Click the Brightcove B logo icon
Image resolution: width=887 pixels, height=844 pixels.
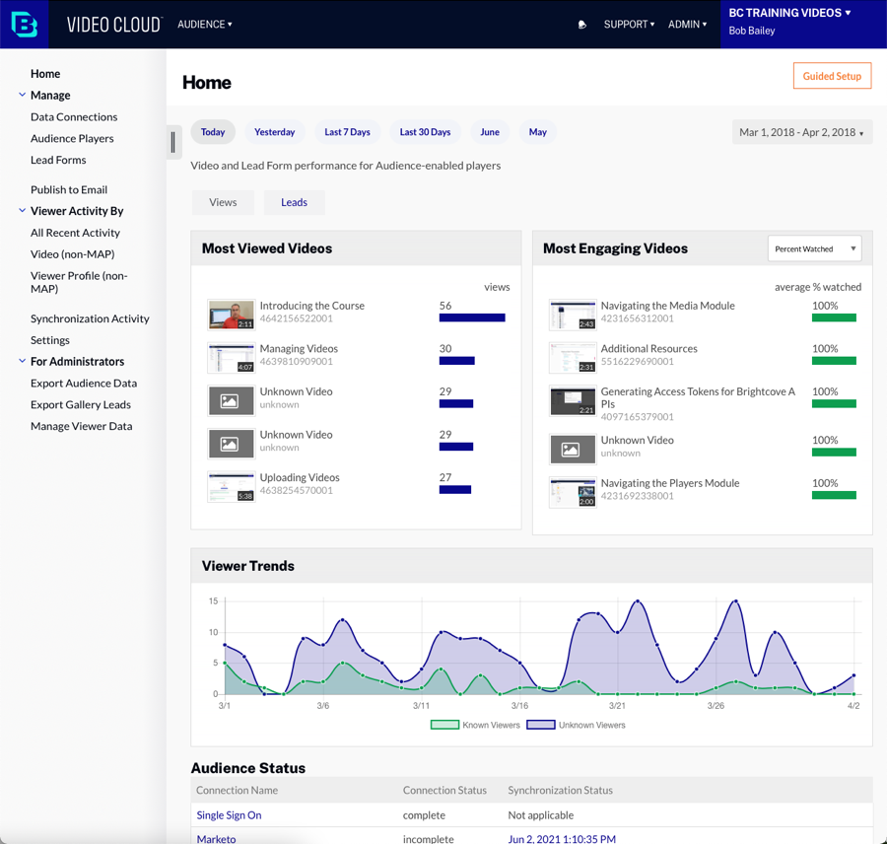25,25
